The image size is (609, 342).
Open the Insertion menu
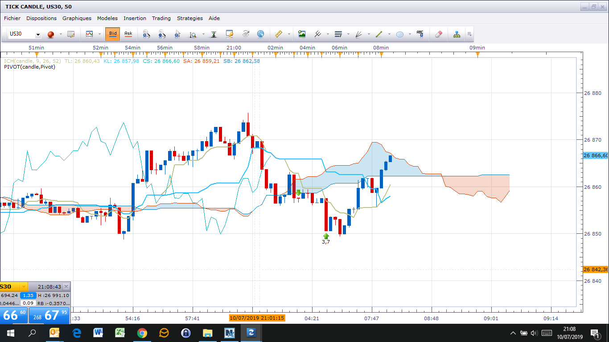tap(135, 18)
